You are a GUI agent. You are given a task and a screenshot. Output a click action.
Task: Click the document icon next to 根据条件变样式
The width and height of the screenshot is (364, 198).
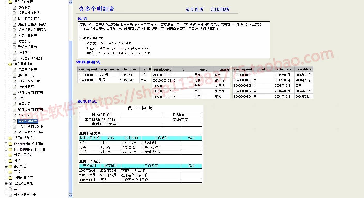[14, 13]
